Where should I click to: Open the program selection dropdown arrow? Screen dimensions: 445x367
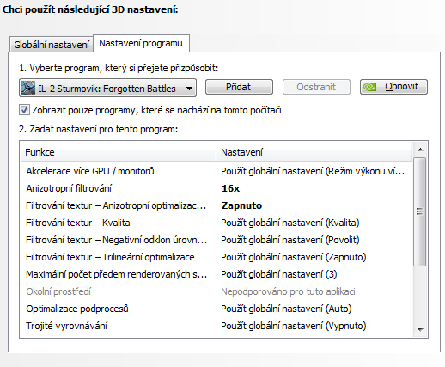coord(189,89)
